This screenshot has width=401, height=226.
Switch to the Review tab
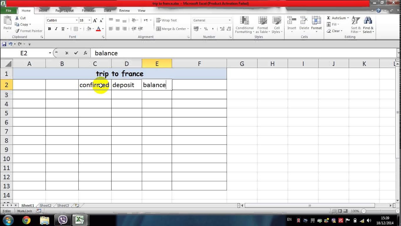[x=124, y=10]
